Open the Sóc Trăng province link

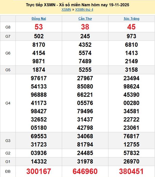tap(131, 18)
